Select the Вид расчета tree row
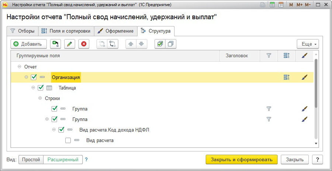Viewport: 332px width, 171px height. [162, 140]
